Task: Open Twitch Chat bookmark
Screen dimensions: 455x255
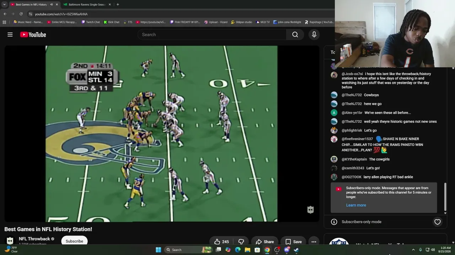Action: point(90,22)
